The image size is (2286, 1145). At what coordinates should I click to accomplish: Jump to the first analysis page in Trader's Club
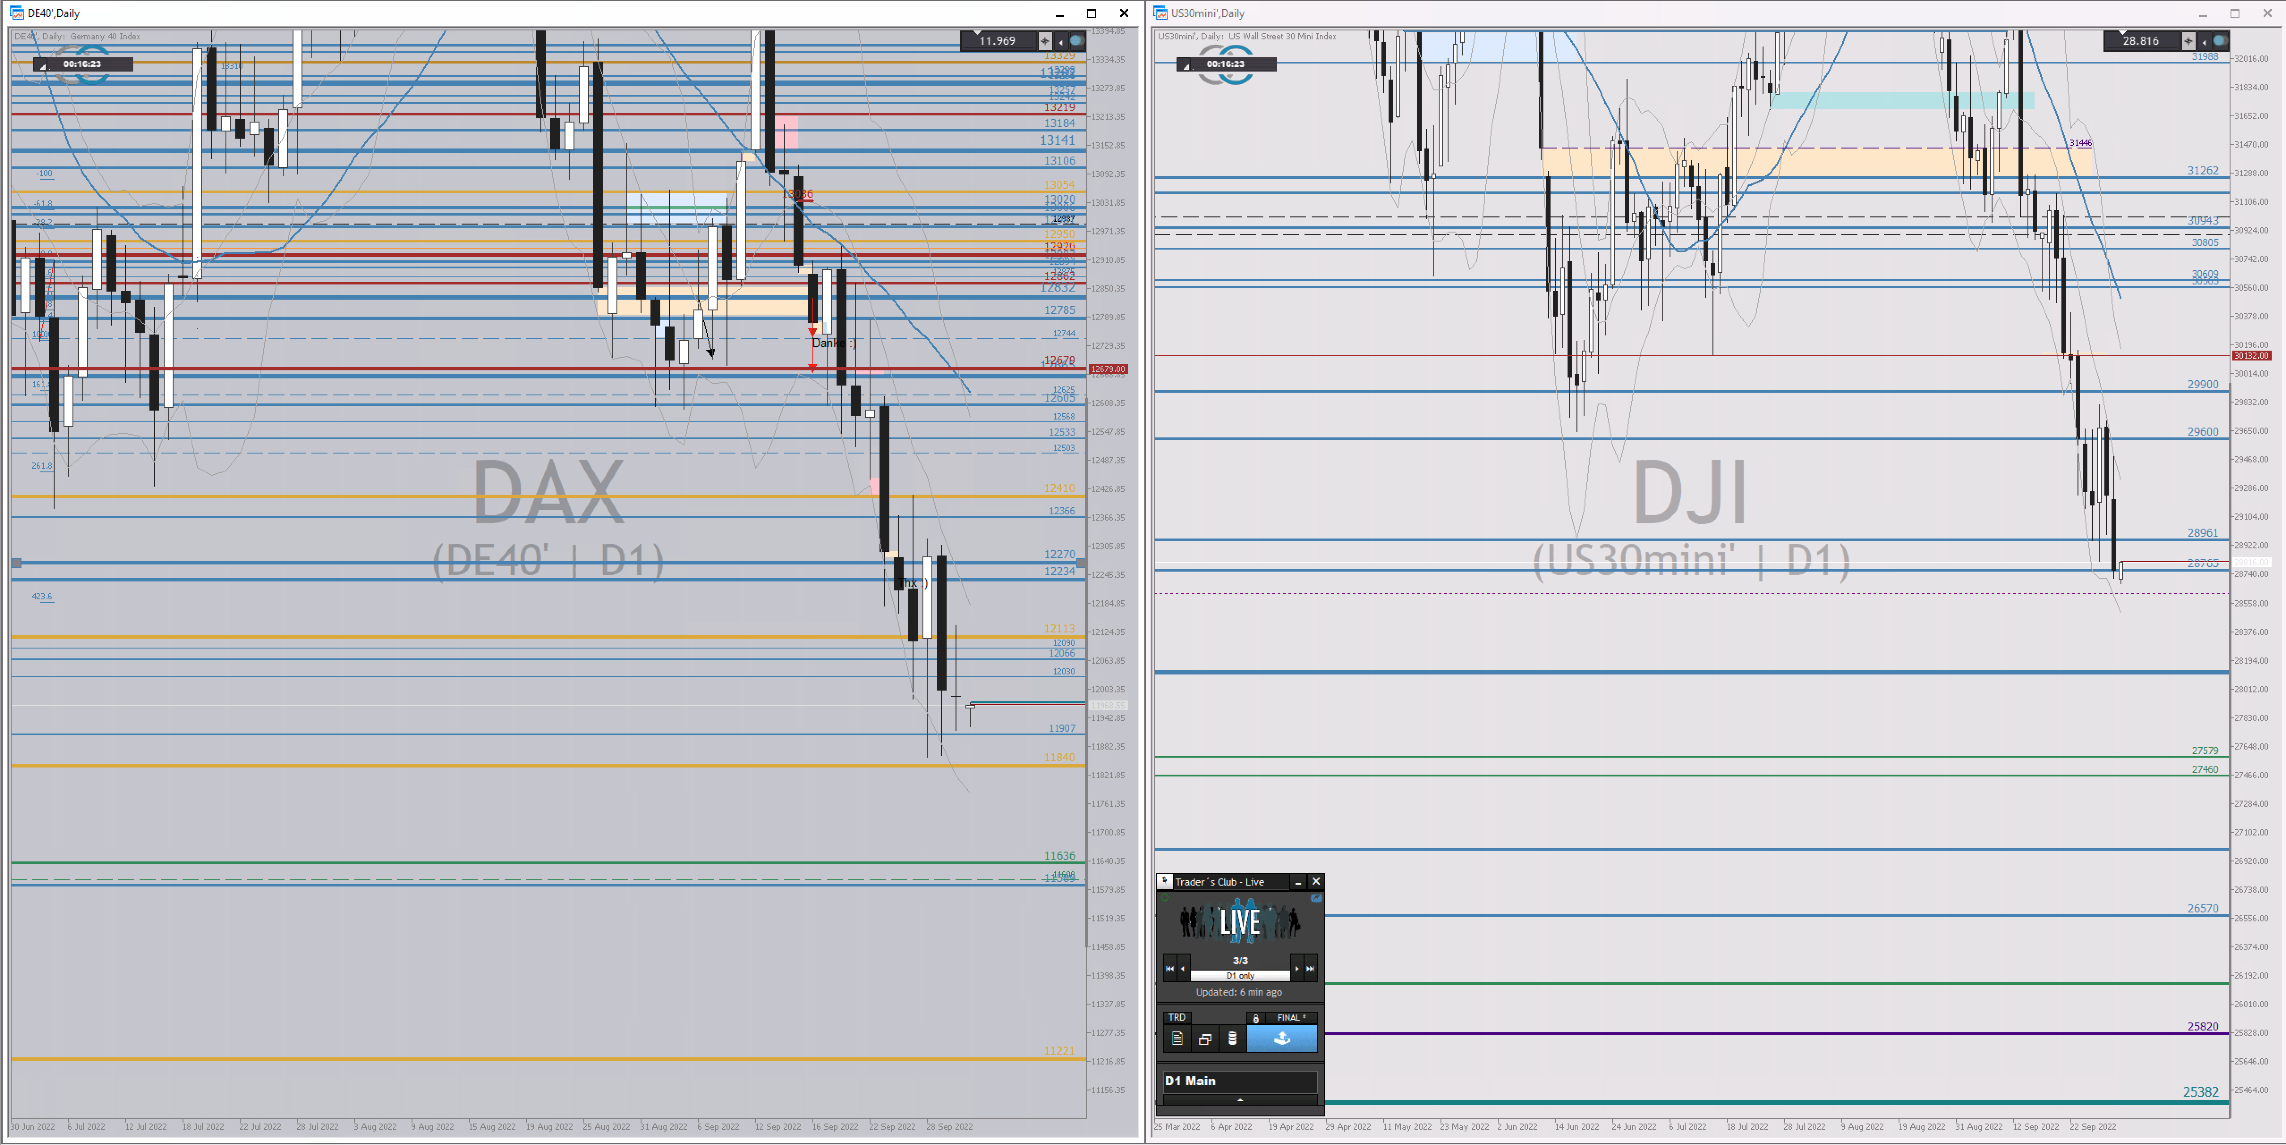1170,968
